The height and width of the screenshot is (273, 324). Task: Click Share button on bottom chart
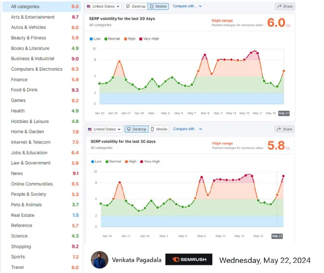point(285,129)
